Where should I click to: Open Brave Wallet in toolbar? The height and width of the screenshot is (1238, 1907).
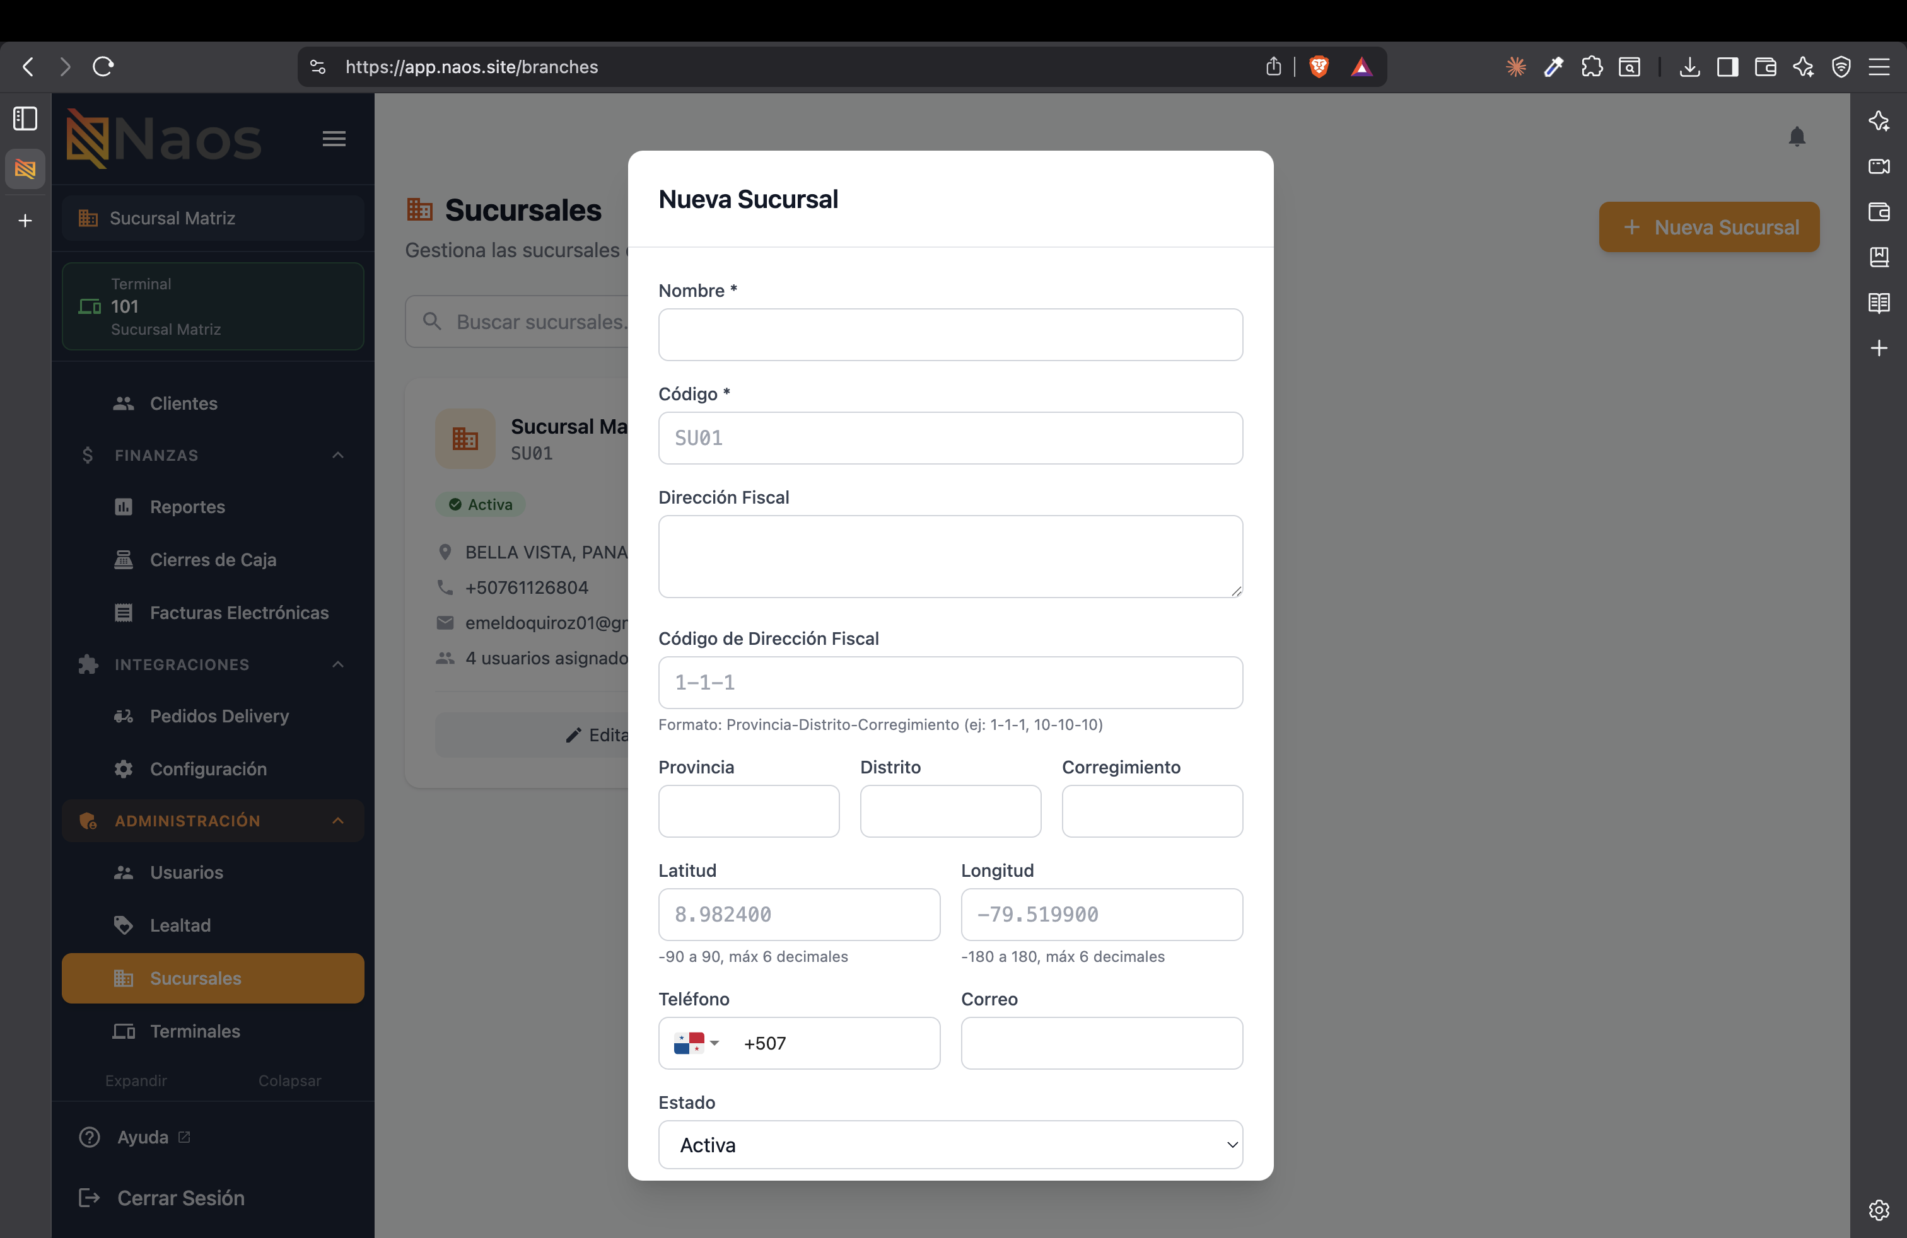point(1765,66)
